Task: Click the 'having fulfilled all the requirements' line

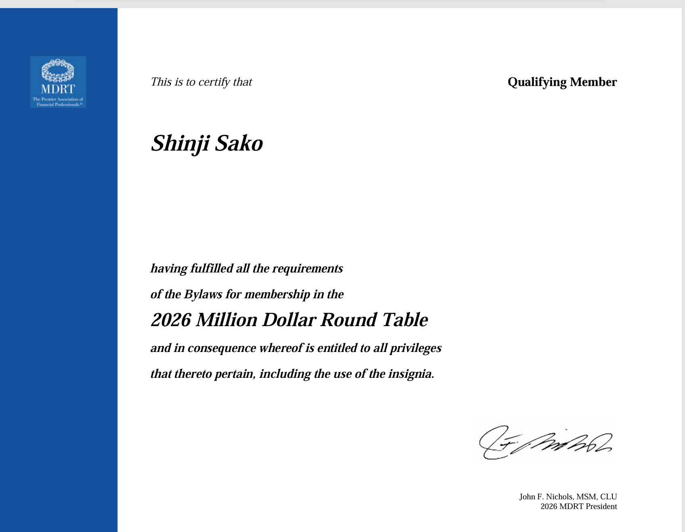Action: coord(246,268)
